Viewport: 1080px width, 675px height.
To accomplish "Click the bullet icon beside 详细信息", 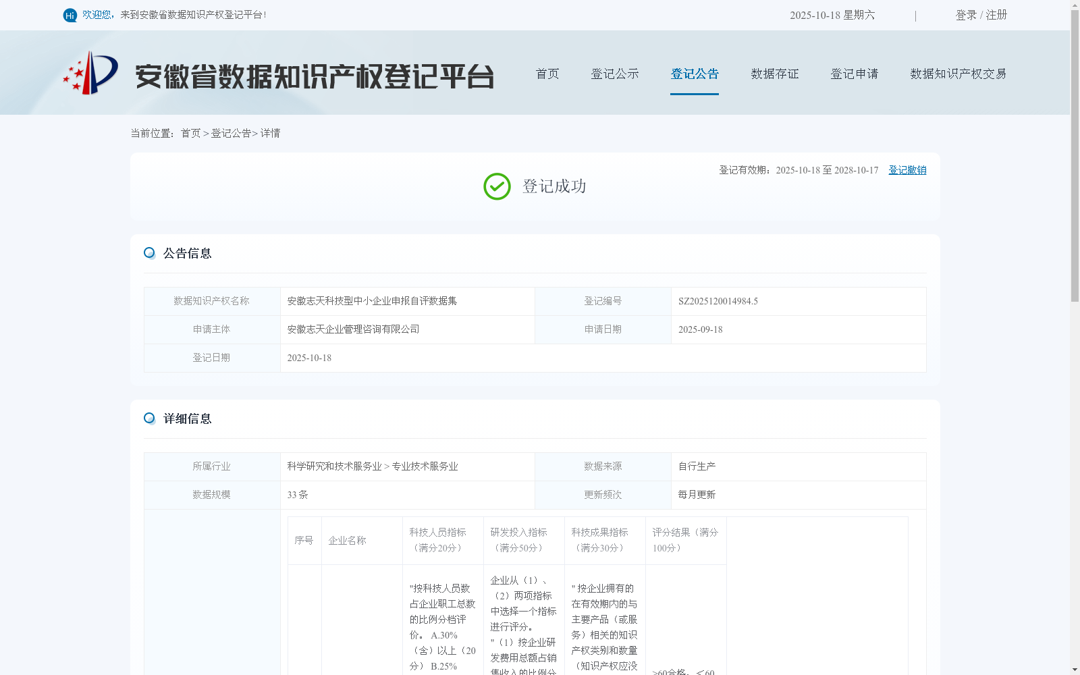I will pyautogui.click(x=149, y=418).
